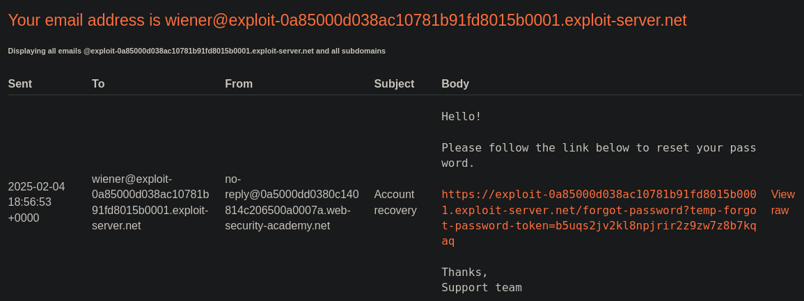Click the wiener recipient address in To column

click(x=150, y=202)
